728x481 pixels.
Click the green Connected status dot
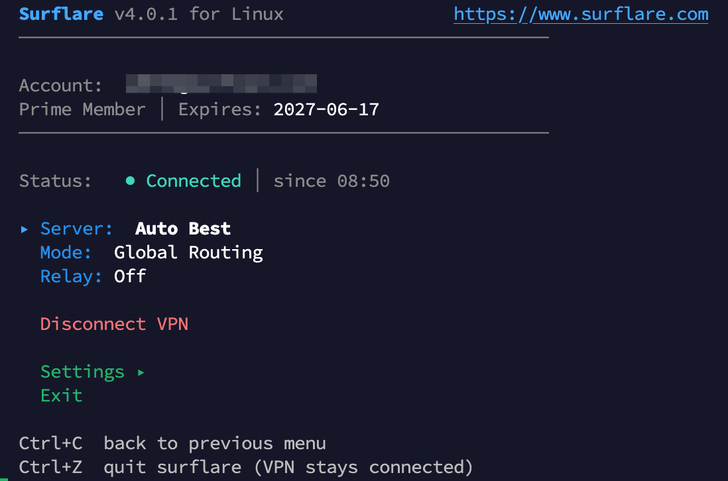coord(131,181)
